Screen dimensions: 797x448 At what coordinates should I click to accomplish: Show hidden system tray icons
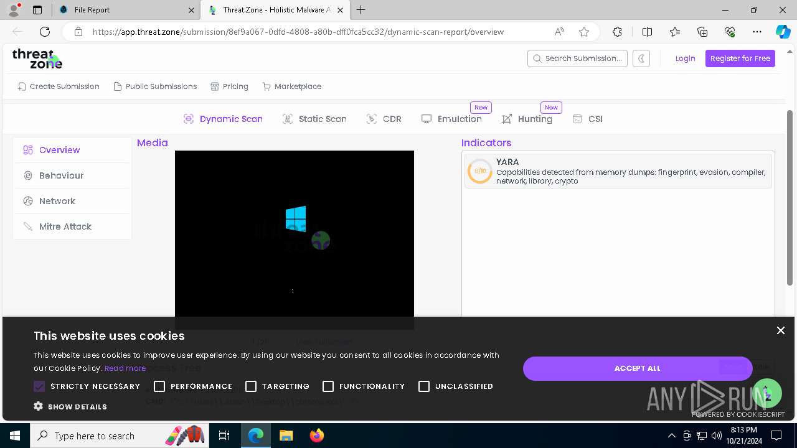point(671,436)
